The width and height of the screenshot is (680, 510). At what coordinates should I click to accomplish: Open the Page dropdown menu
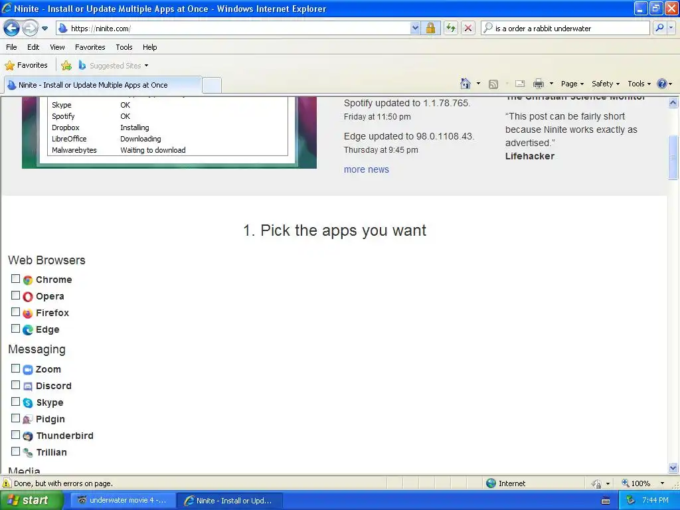coord(572,84)
